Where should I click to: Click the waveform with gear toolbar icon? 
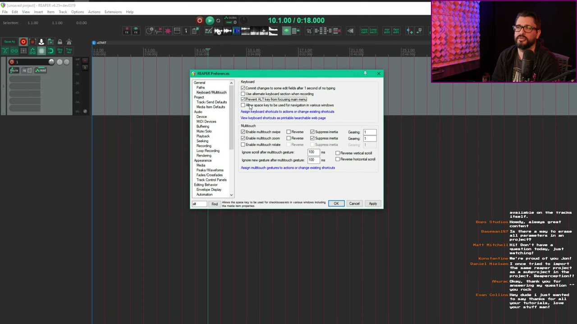point(218,31)
